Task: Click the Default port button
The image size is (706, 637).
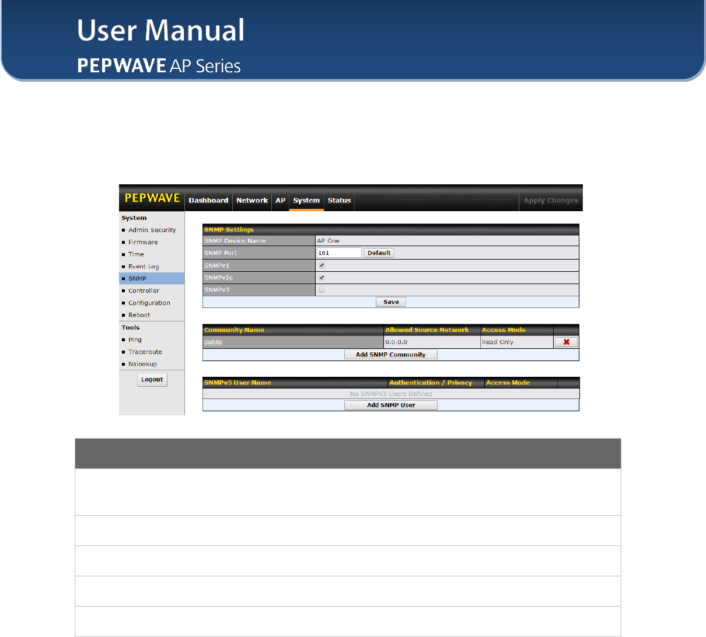Action: tap(379, 253)
